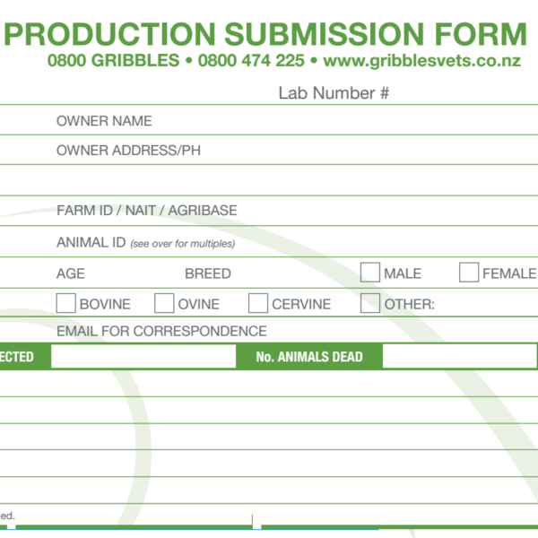Click the 0800 474 225 phone number
Image resolution: width=538 pixels, height=538 pixels.
[251, 61]
